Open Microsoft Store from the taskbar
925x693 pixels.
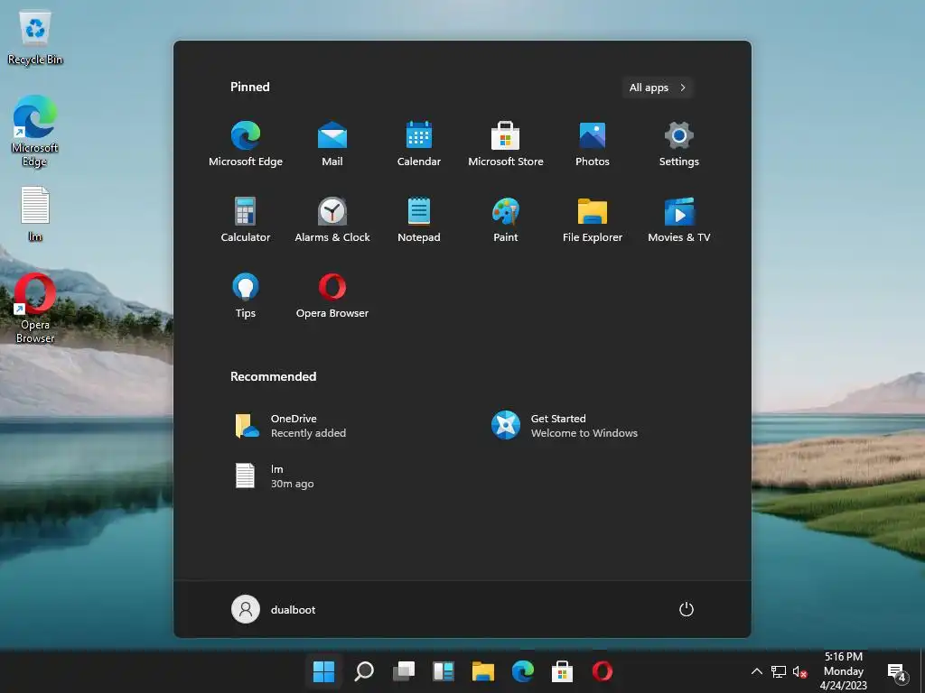tap(562, 671)
